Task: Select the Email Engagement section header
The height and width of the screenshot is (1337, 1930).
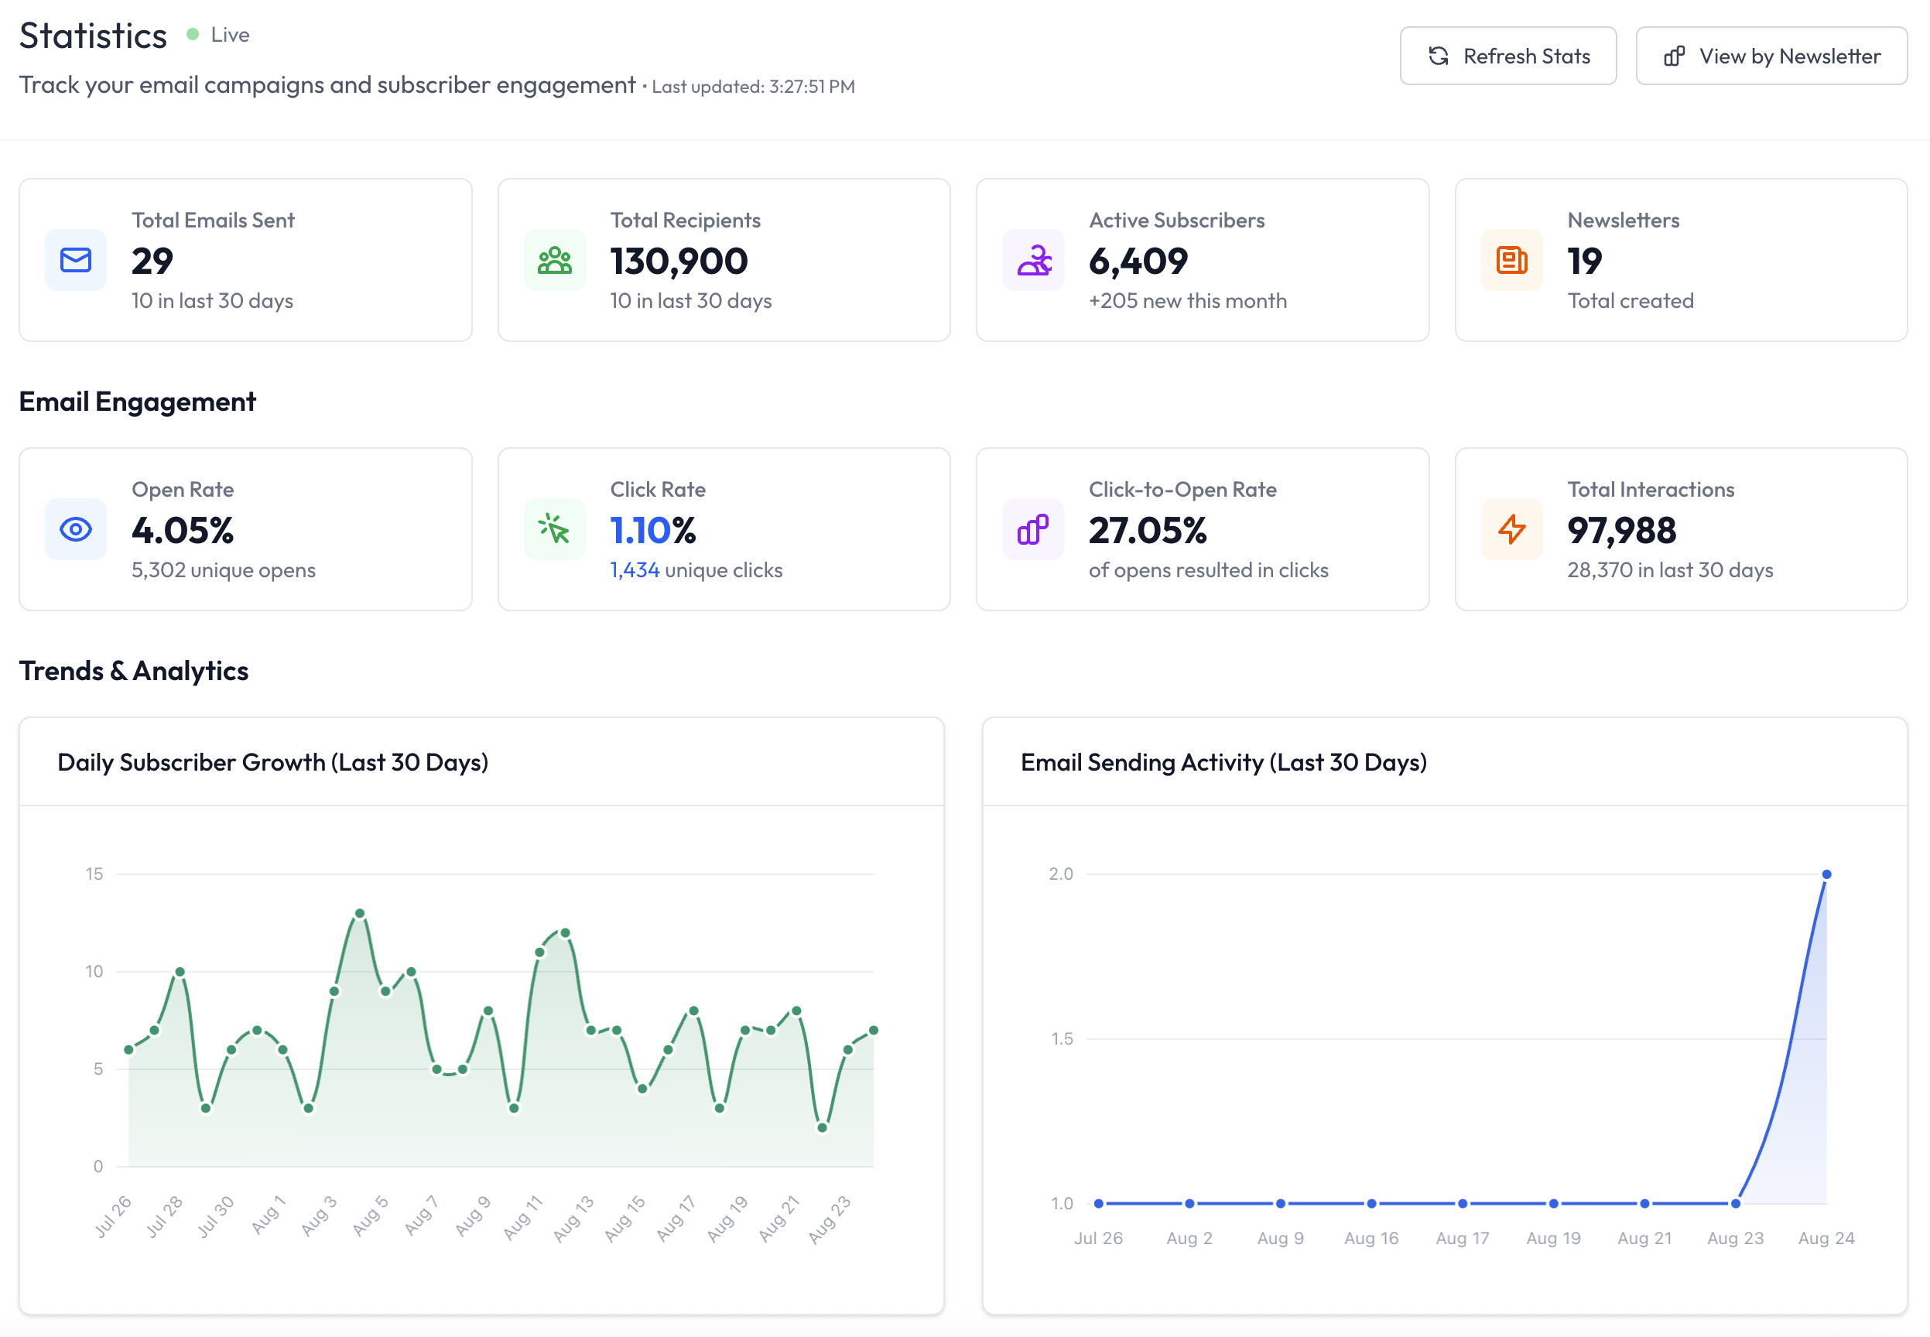Action: (136, 402)
